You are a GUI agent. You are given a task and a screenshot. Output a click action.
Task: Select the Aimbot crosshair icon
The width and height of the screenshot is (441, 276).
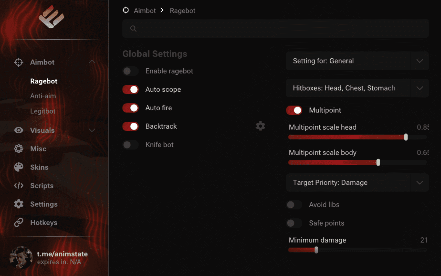pyautogui.click(x=18, y=62)
